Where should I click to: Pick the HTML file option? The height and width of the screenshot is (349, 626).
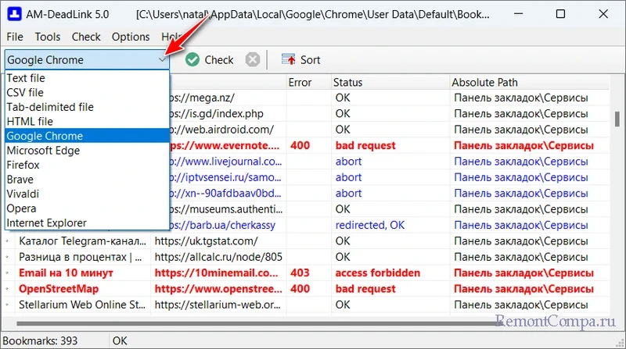point(30,122)
